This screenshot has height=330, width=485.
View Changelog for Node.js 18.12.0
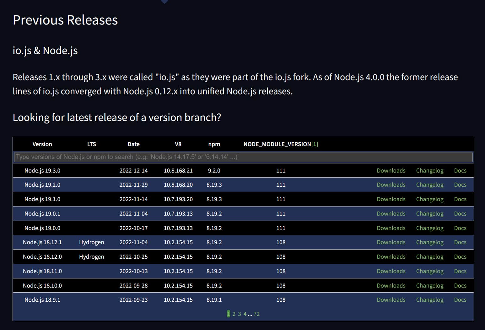429,257
